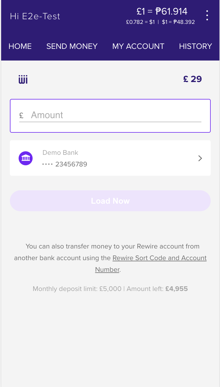
Task: Go to the HOME tab
Action: (20, 46)
